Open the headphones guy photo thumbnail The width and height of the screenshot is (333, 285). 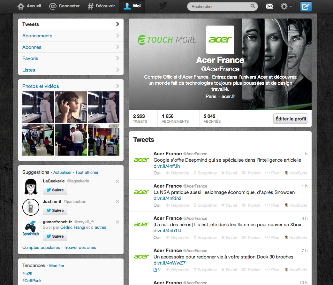click(x=71, y=107)
